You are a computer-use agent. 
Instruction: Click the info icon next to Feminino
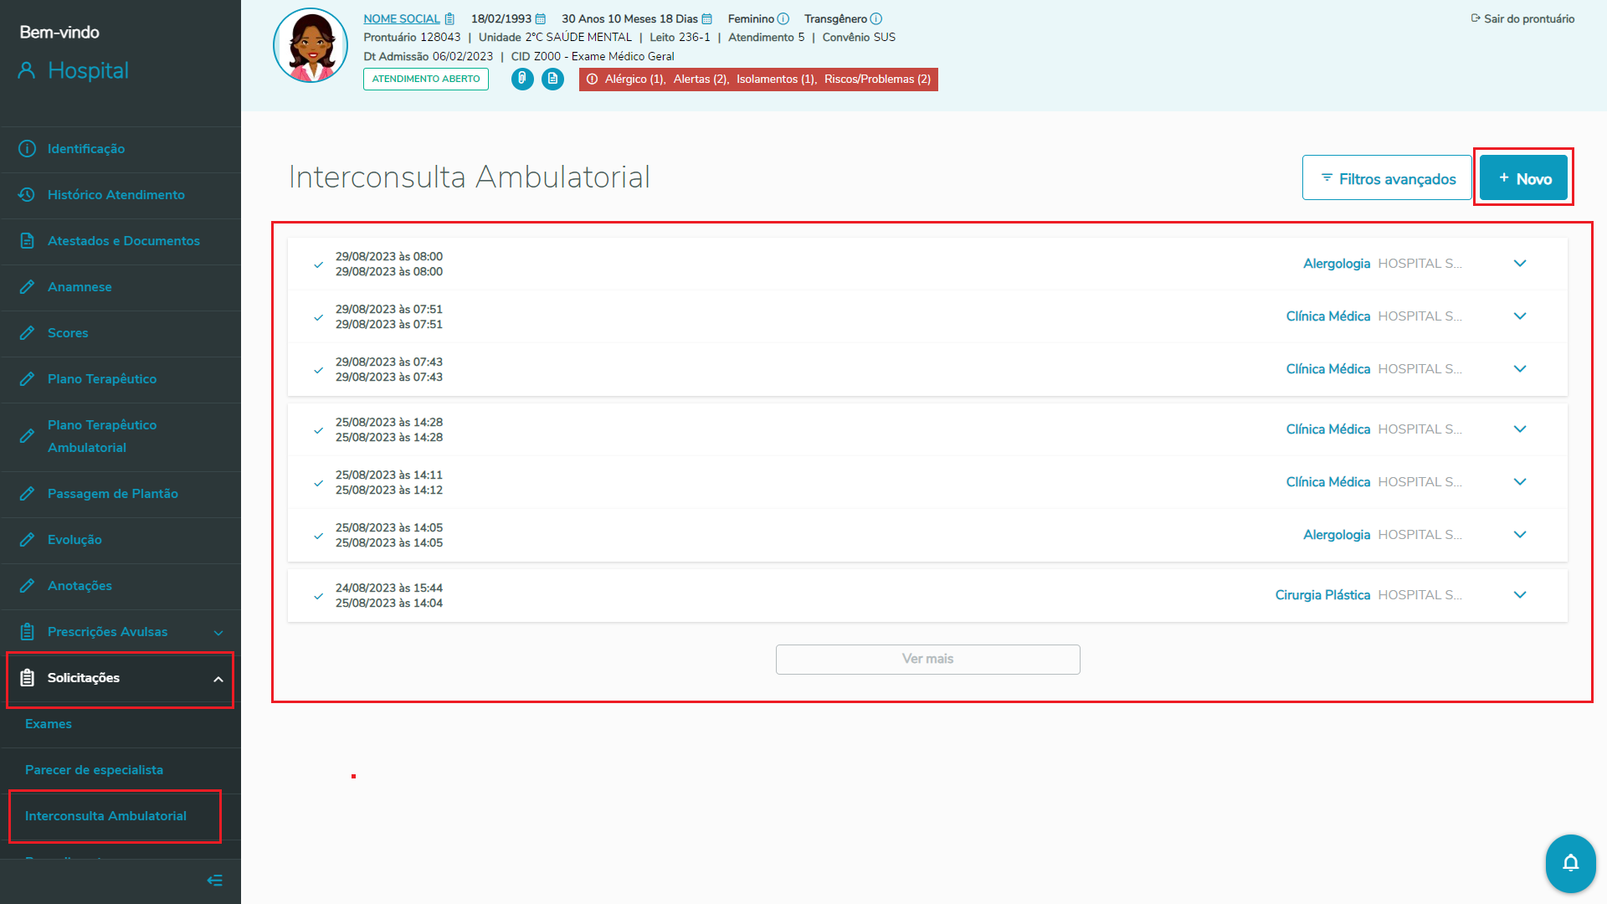click(783, 18)
